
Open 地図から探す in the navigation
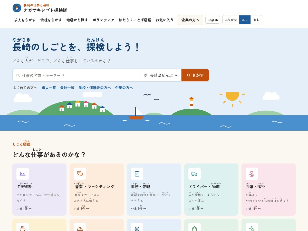(x=77, y=20)
